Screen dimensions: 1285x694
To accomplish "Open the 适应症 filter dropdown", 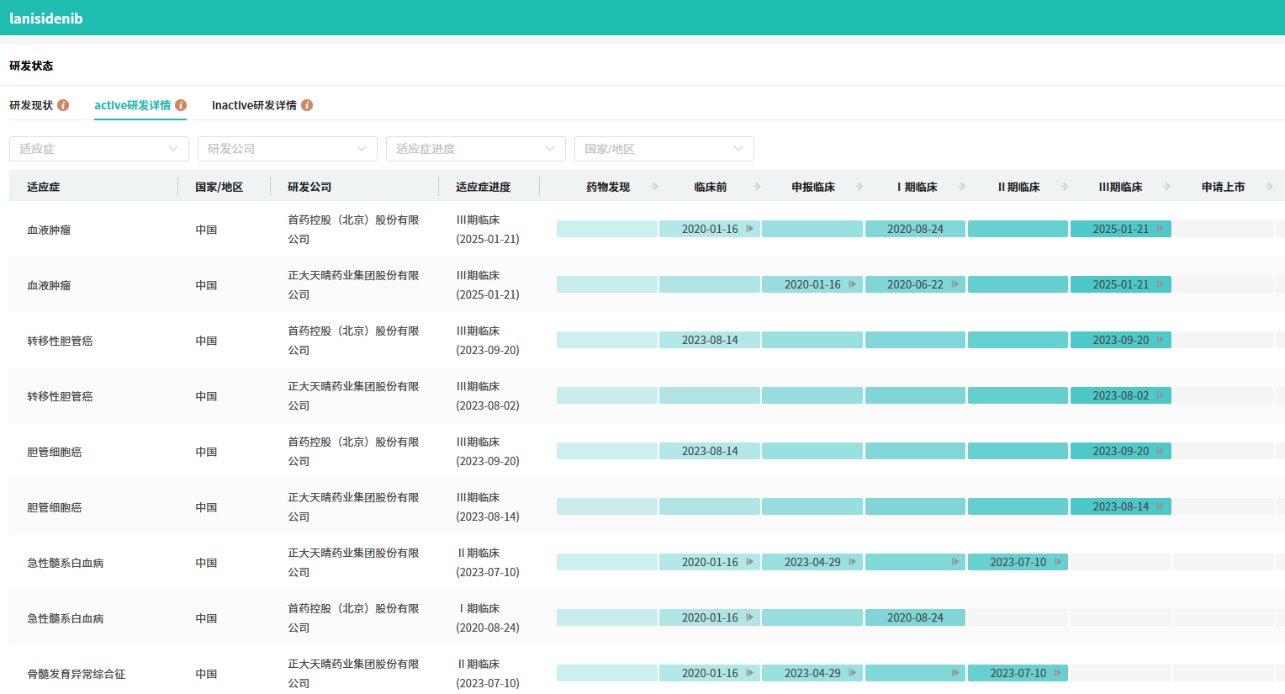I will (99, 149).
